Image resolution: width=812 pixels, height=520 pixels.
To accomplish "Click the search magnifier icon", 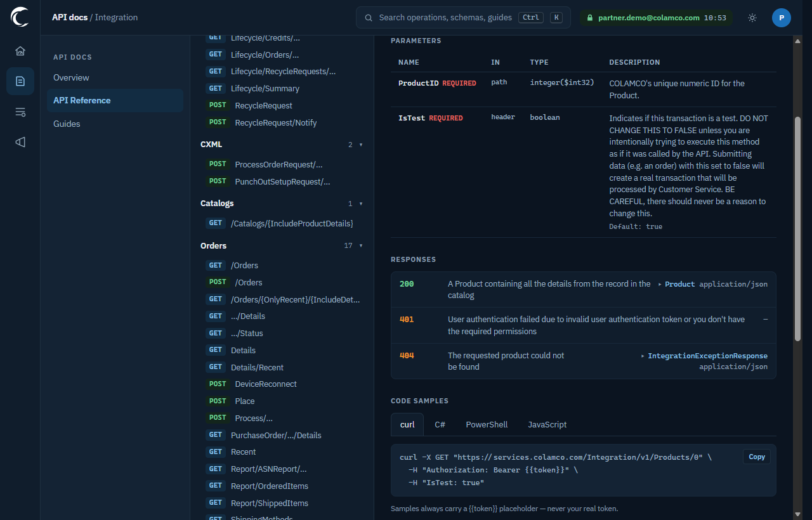I will (x=369, y=18).
